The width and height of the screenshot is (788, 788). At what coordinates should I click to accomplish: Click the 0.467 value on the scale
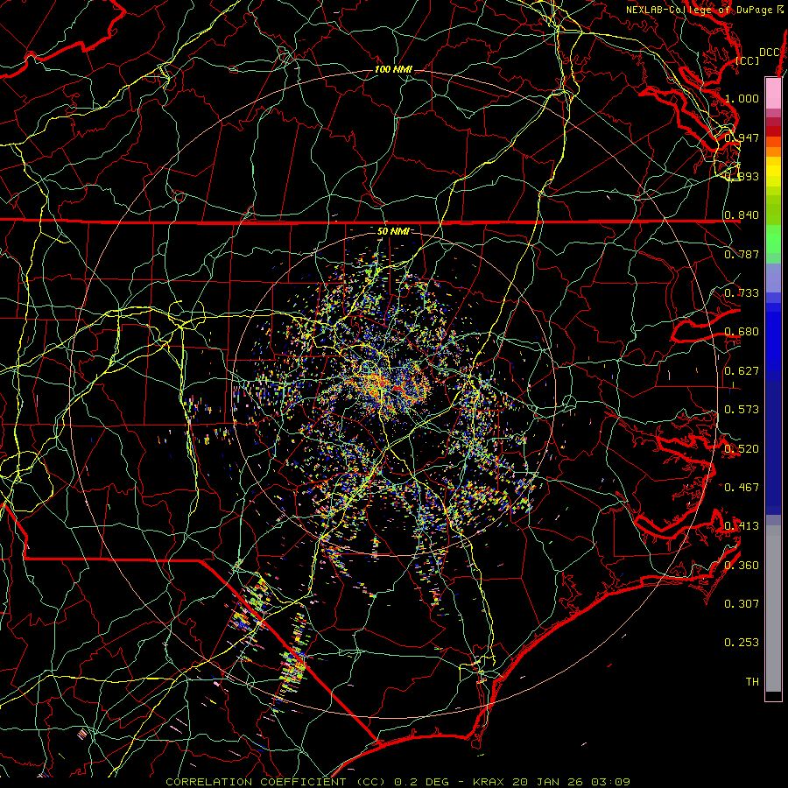(742, 487)
